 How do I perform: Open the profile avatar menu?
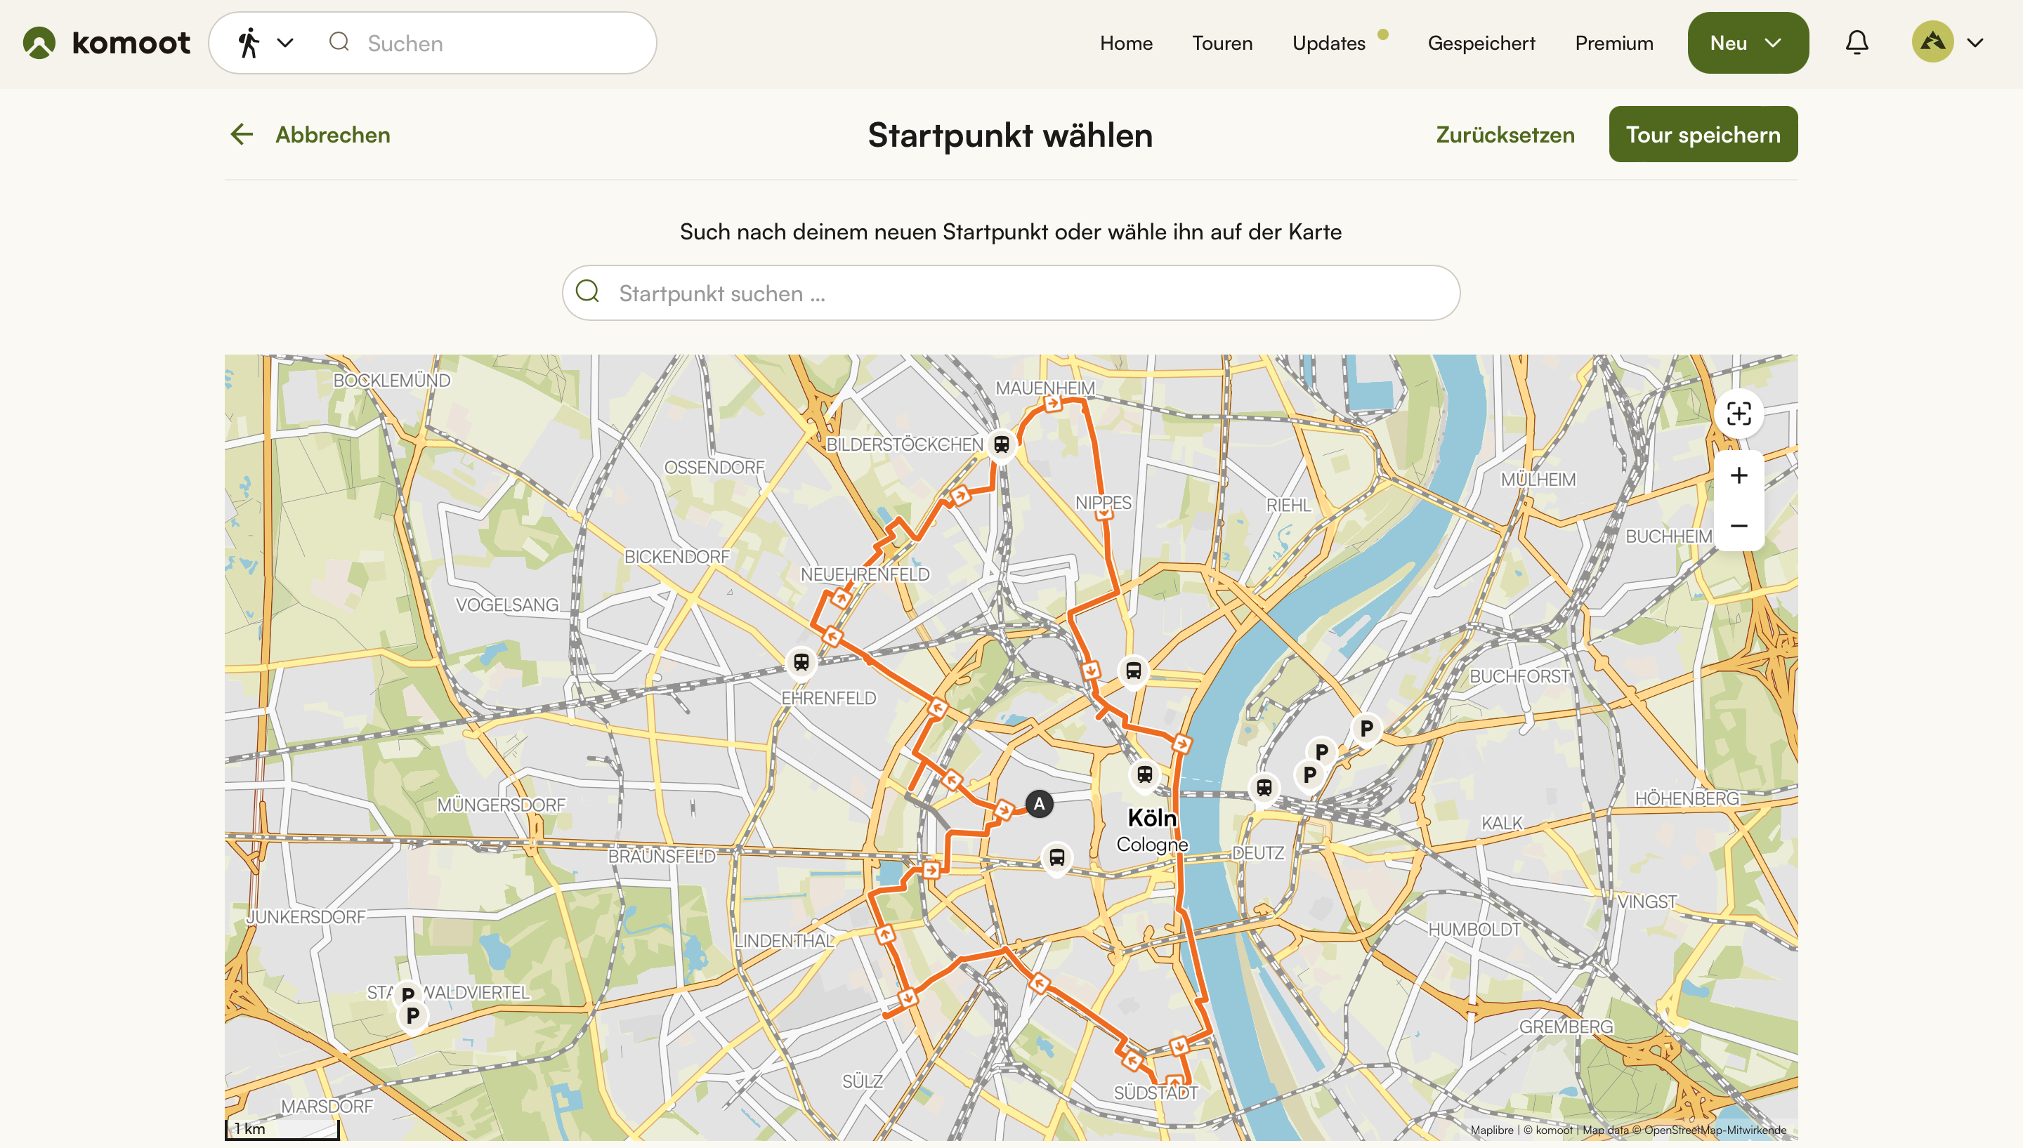1946,43
